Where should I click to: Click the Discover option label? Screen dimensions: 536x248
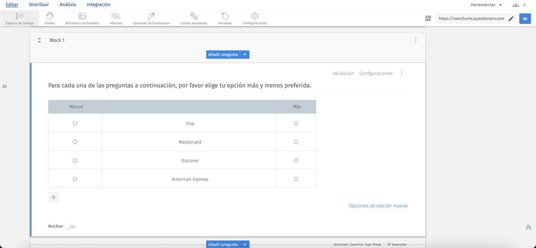[x=190, y=161]
